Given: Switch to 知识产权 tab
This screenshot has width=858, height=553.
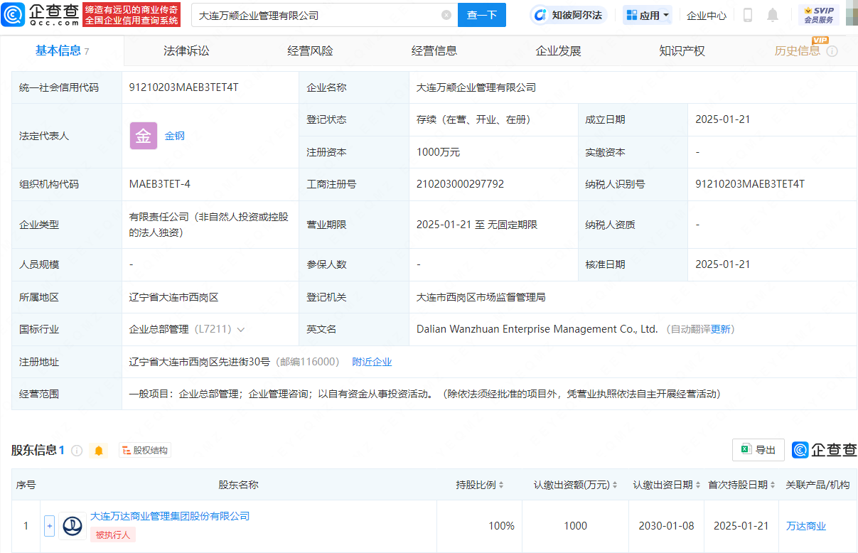Looking at the screenshot, I should pos(682,50).
